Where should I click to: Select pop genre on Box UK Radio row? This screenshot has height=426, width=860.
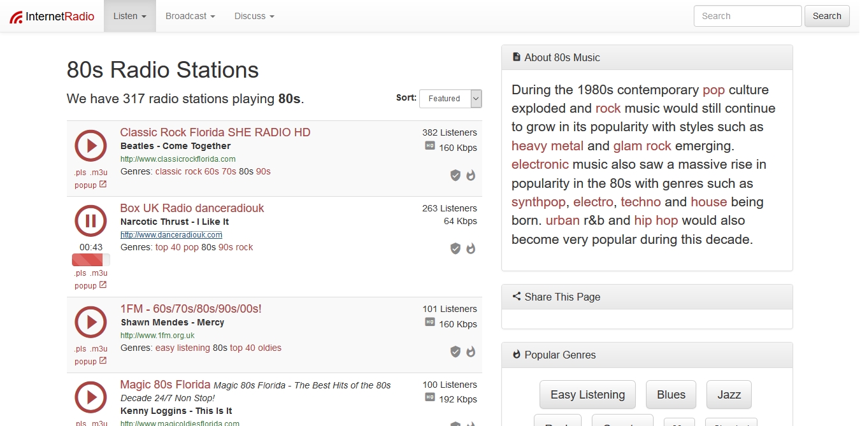[191, 247]
